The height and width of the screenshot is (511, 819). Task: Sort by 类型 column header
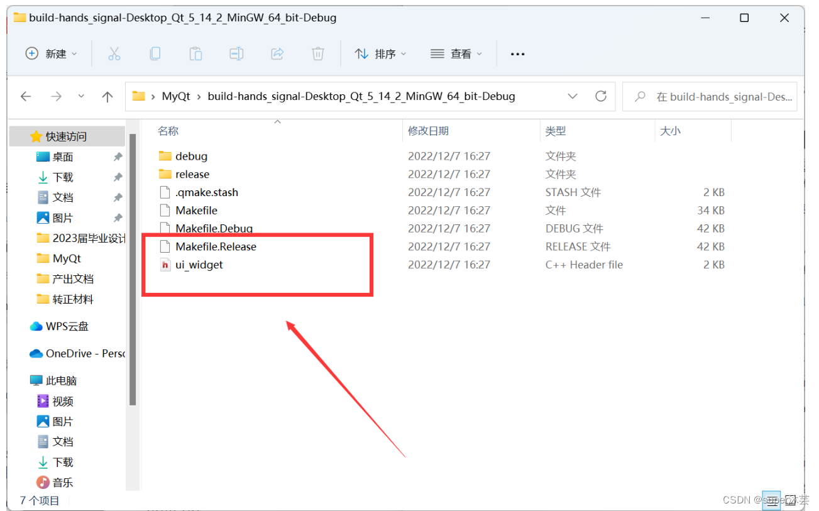[x=556, y=131]
